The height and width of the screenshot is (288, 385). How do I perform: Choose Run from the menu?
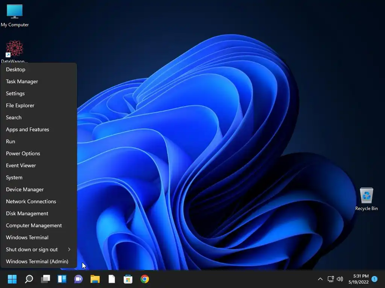pyautogui.click(x=39, y=141)
